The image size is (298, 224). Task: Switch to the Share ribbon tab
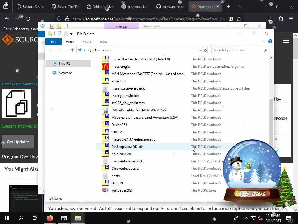(x=87, y=42)
